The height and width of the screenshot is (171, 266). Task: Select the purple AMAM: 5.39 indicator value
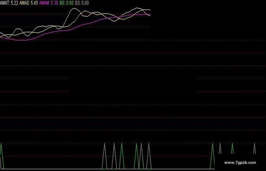49,3
